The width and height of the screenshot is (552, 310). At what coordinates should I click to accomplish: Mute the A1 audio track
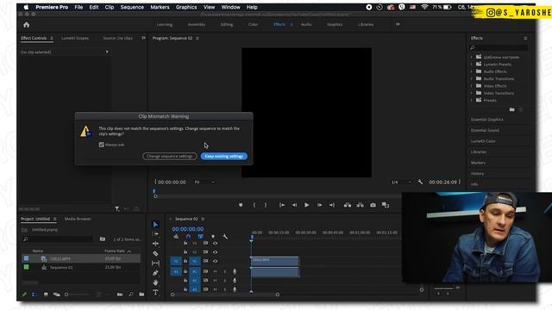click(x=215, y=272)
